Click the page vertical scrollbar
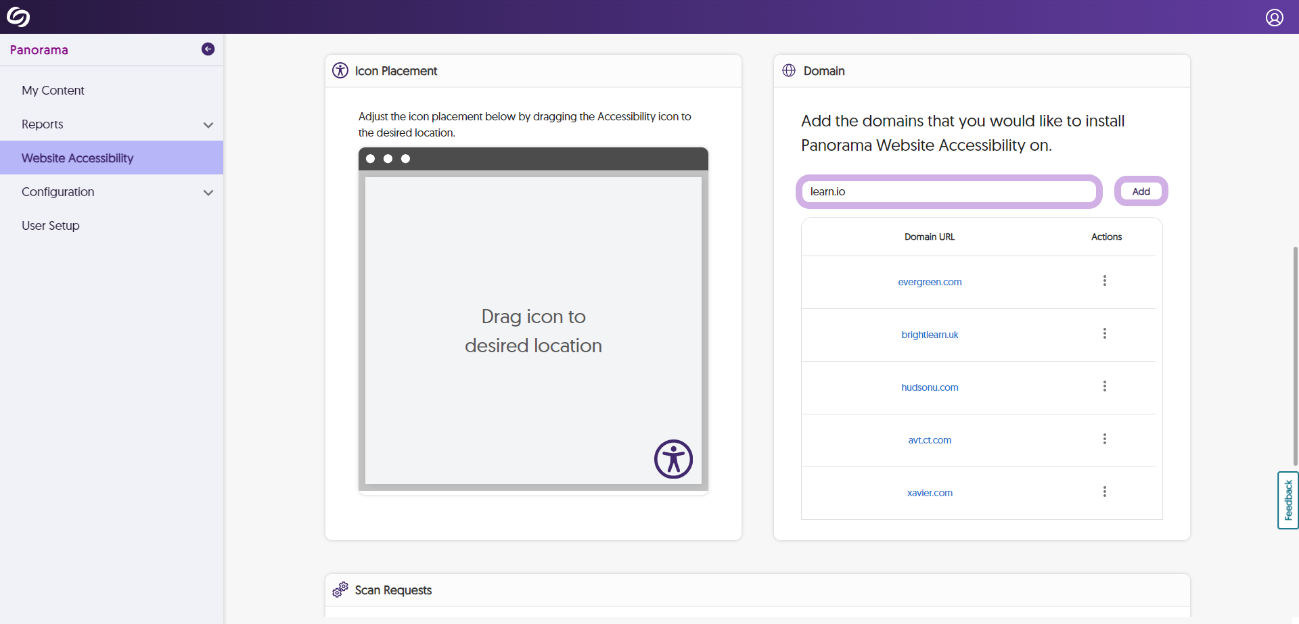The width and height of the screenshot is (1299, 624). coord(1295,355)
